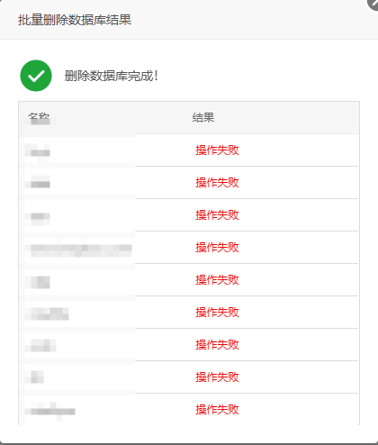Select the blurred name in the last row

pyautogui.click(x=50, y=411)
